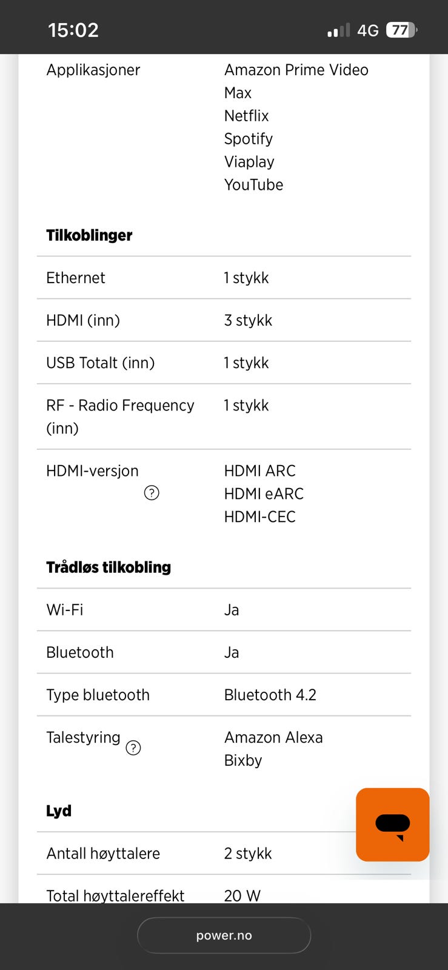Tap the battery indicator in status bar
The image size is (448, 970).
click(x=401, y=30)
